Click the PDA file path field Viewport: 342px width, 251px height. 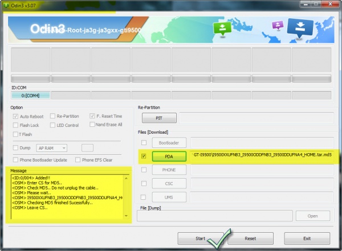[262, 155]
